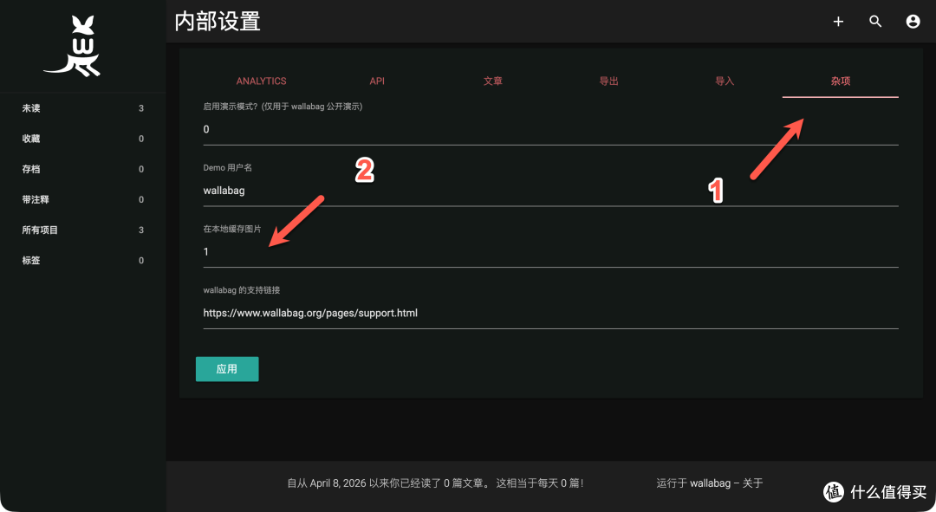The width and height of the screenshot is (936, 512).
Task: Switch to the API tab
Action: pyautogui.click(x=377, y=81)
